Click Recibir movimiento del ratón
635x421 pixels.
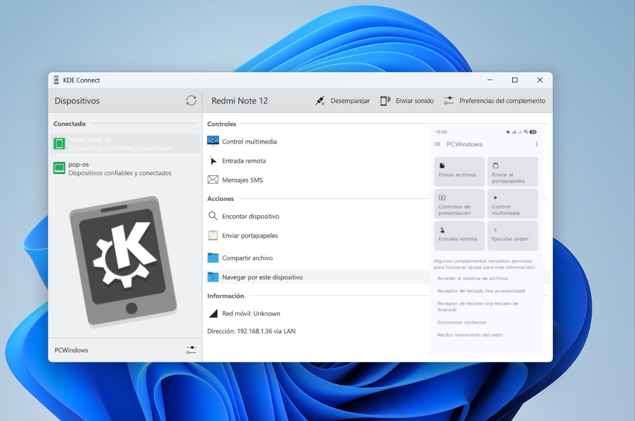click(470, 335)
